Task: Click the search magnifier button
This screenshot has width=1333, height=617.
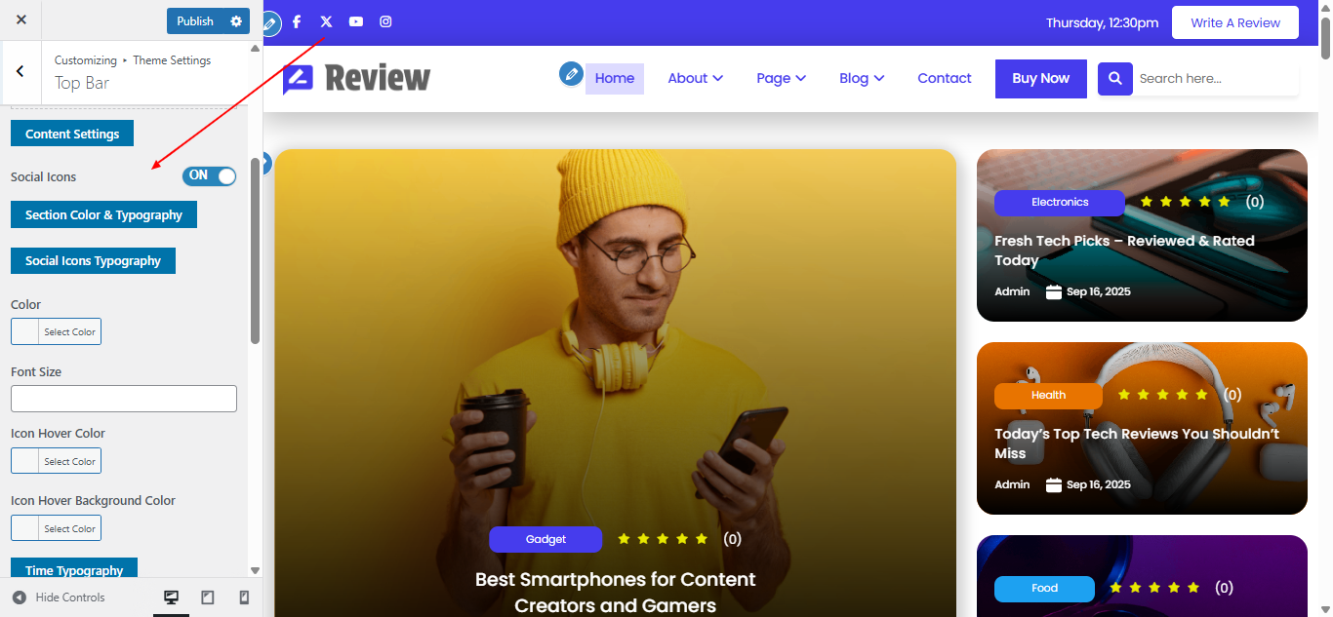Action: 1115,78
